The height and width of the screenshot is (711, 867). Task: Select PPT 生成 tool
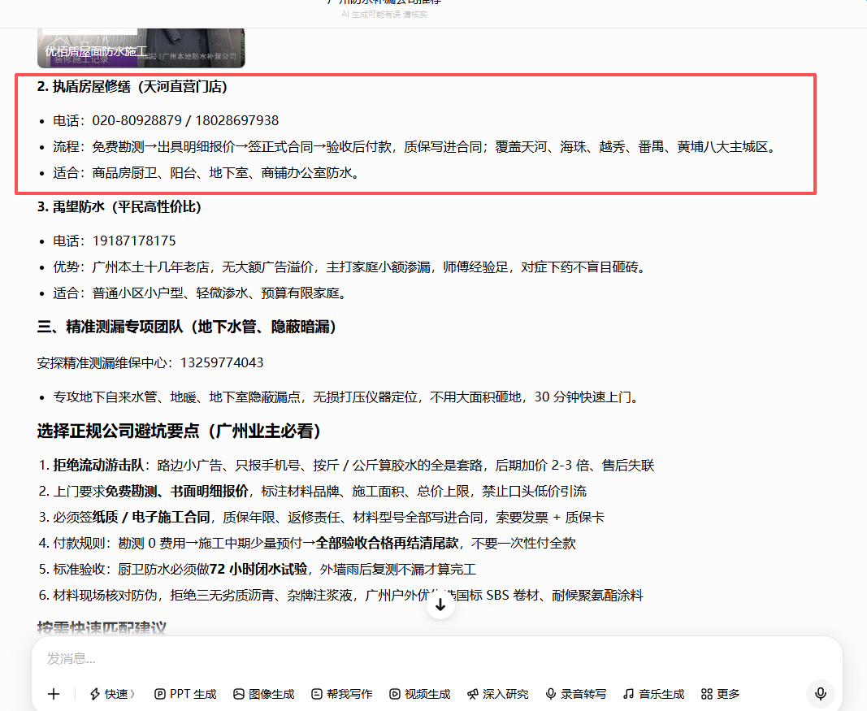[185, 694]
